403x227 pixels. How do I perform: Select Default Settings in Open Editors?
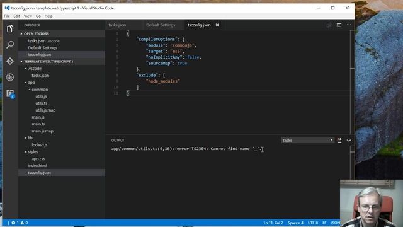62,48
